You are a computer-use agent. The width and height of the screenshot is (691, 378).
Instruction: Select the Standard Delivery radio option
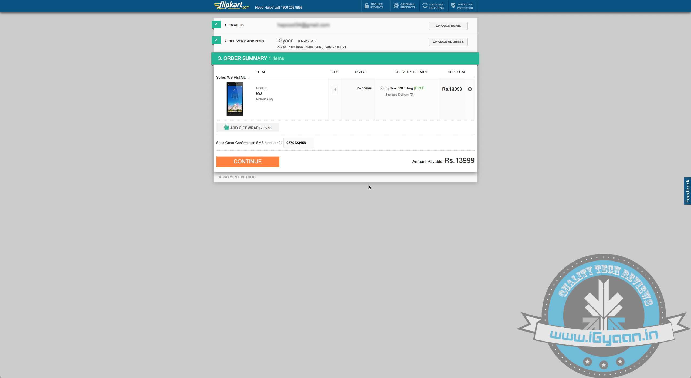(x=381, y=88)
